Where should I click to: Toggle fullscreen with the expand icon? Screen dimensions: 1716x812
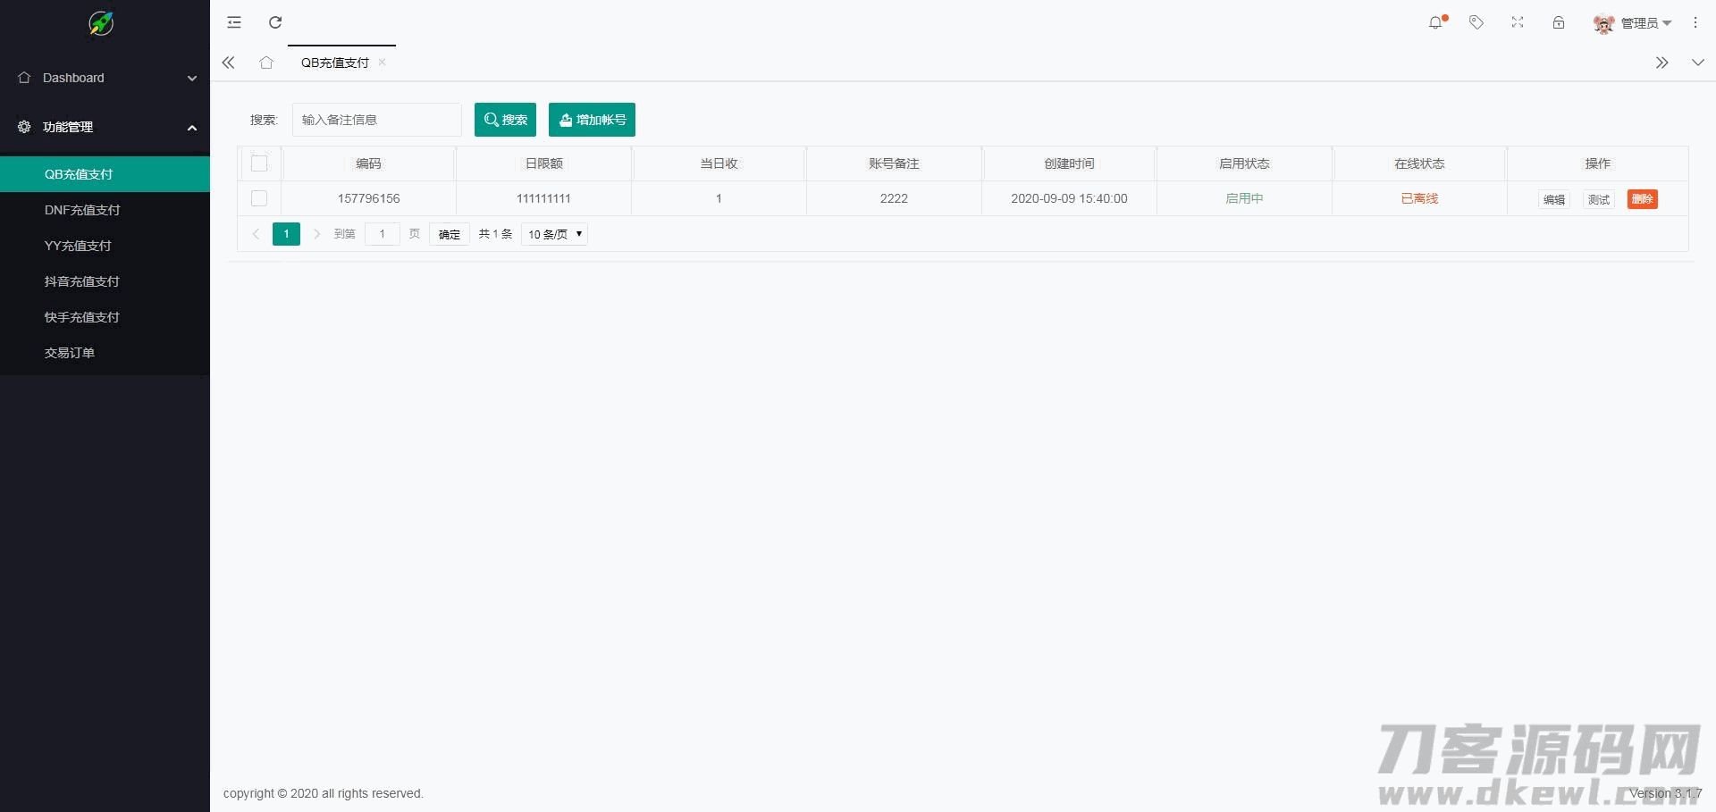pos(1518,22)
